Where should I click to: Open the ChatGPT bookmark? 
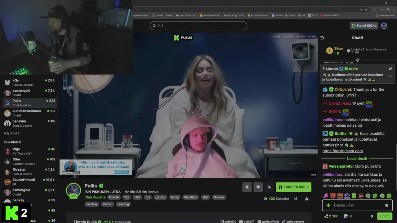[291, 15]
